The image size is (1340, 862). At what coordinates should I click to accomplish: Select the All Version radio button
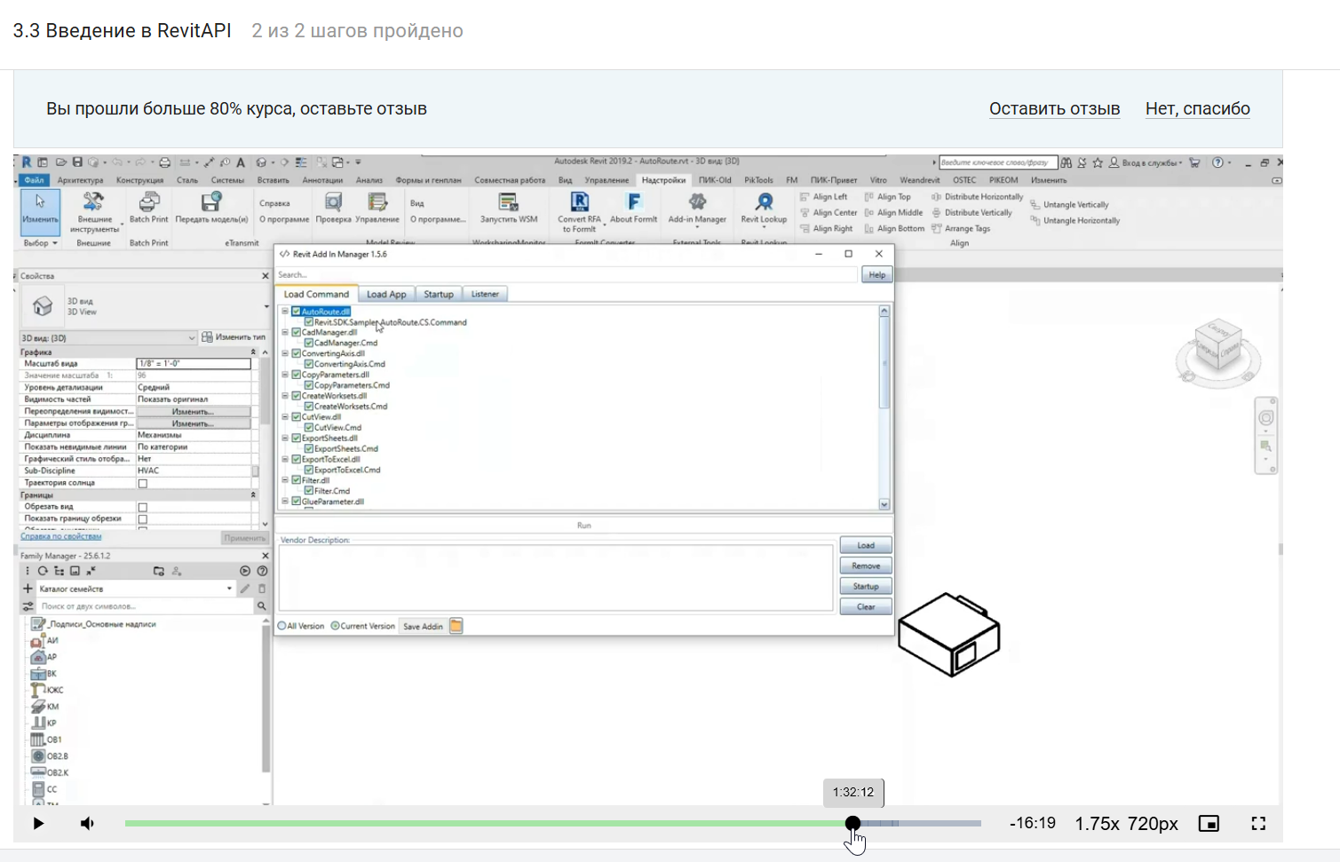(x=282, y=626)
